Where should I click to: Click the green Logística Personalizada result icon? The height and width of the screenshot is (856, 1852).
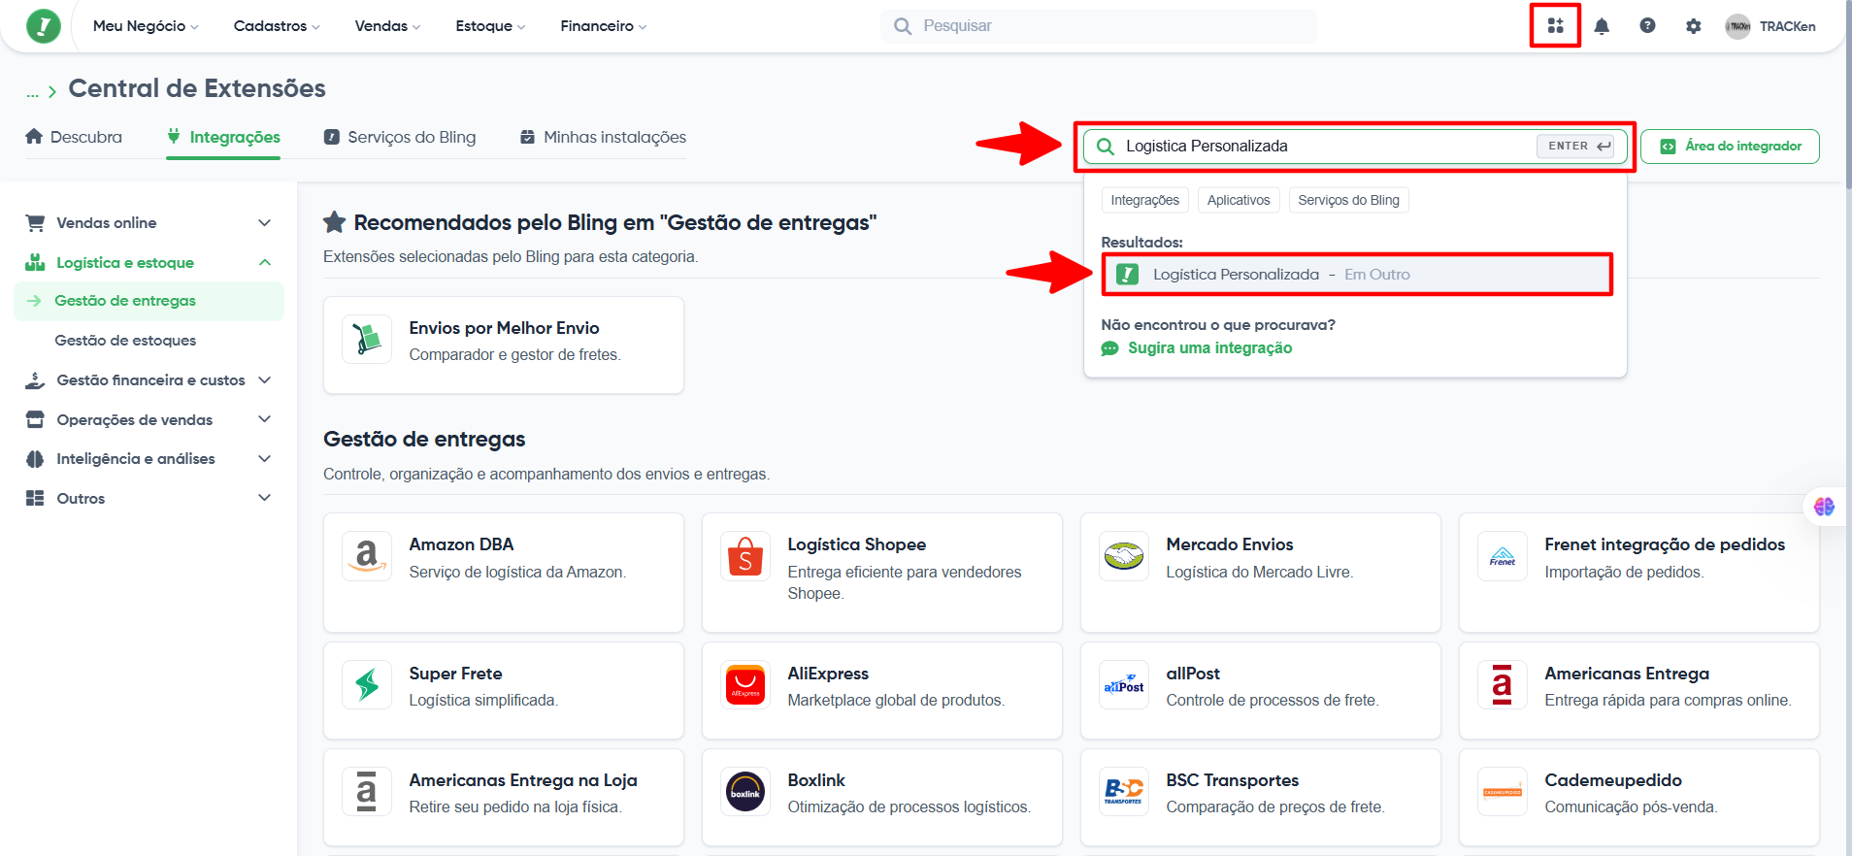1127,275
